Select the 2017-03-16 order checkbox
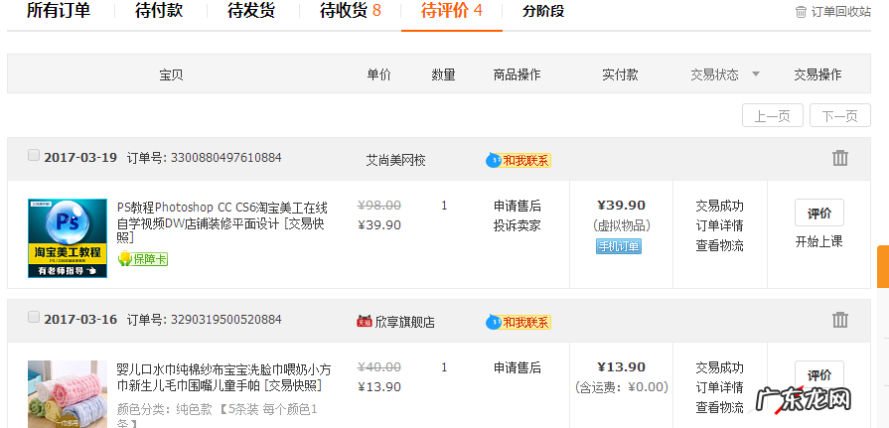This screenshot has width=889, height=428. (34, 318)
